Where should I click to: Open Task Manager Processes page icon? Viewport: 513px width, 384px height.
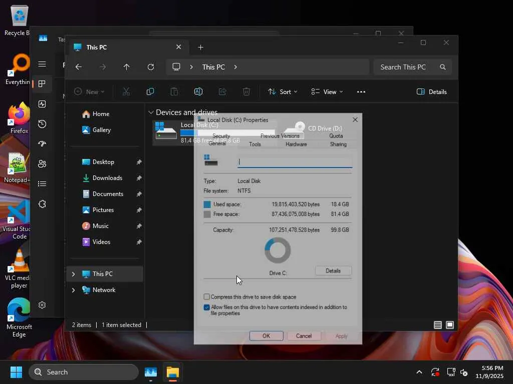[x=42, y=84]
